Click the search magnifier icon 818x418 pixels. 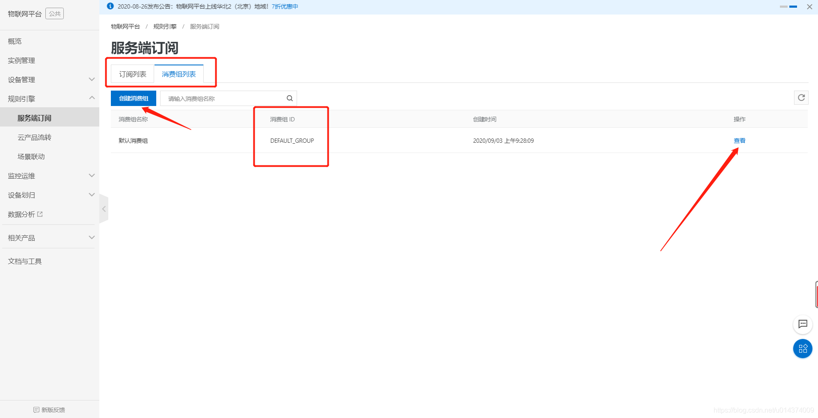(x=290, y=98)
